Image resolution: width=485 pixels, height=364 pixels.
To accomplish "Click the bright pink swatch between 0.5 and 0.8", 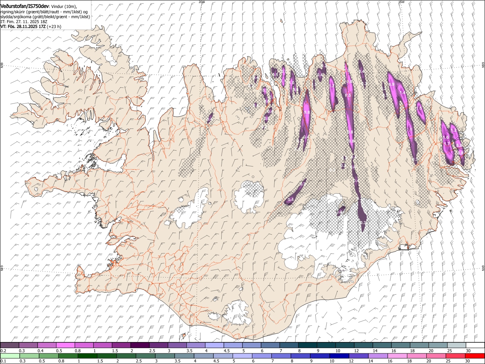I will coord(66,345).
